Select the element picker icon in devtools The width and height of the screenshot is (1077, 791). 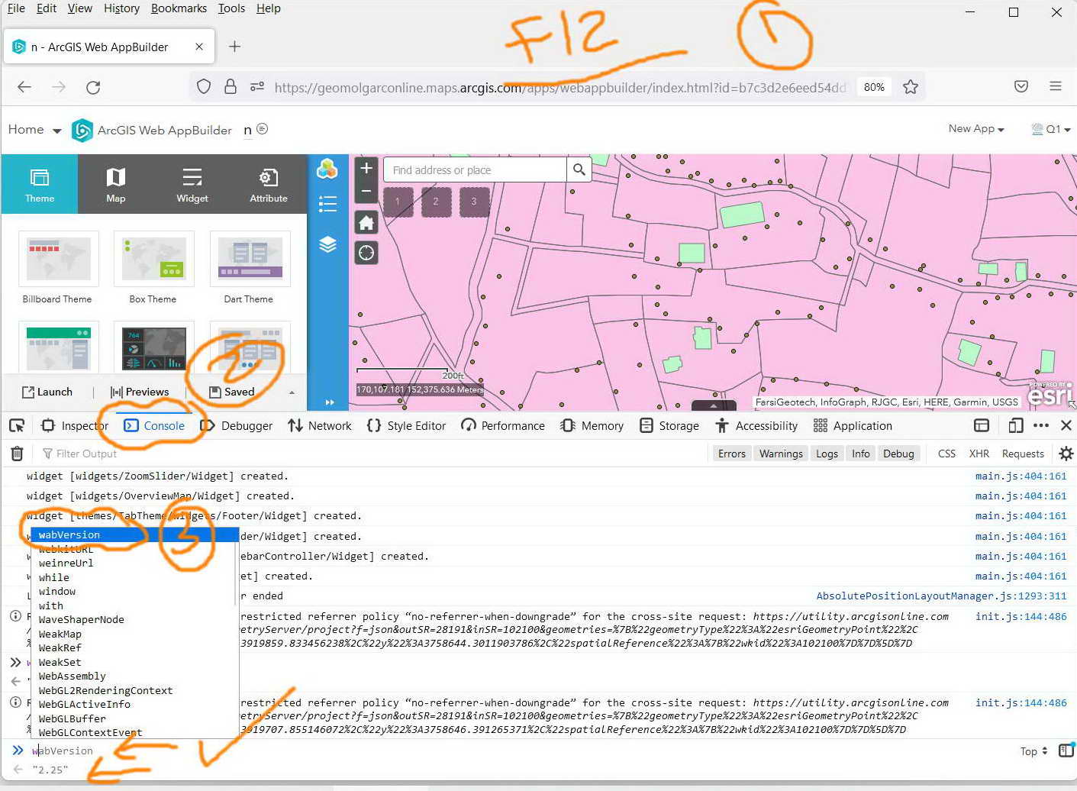click(x=17, y=425)
